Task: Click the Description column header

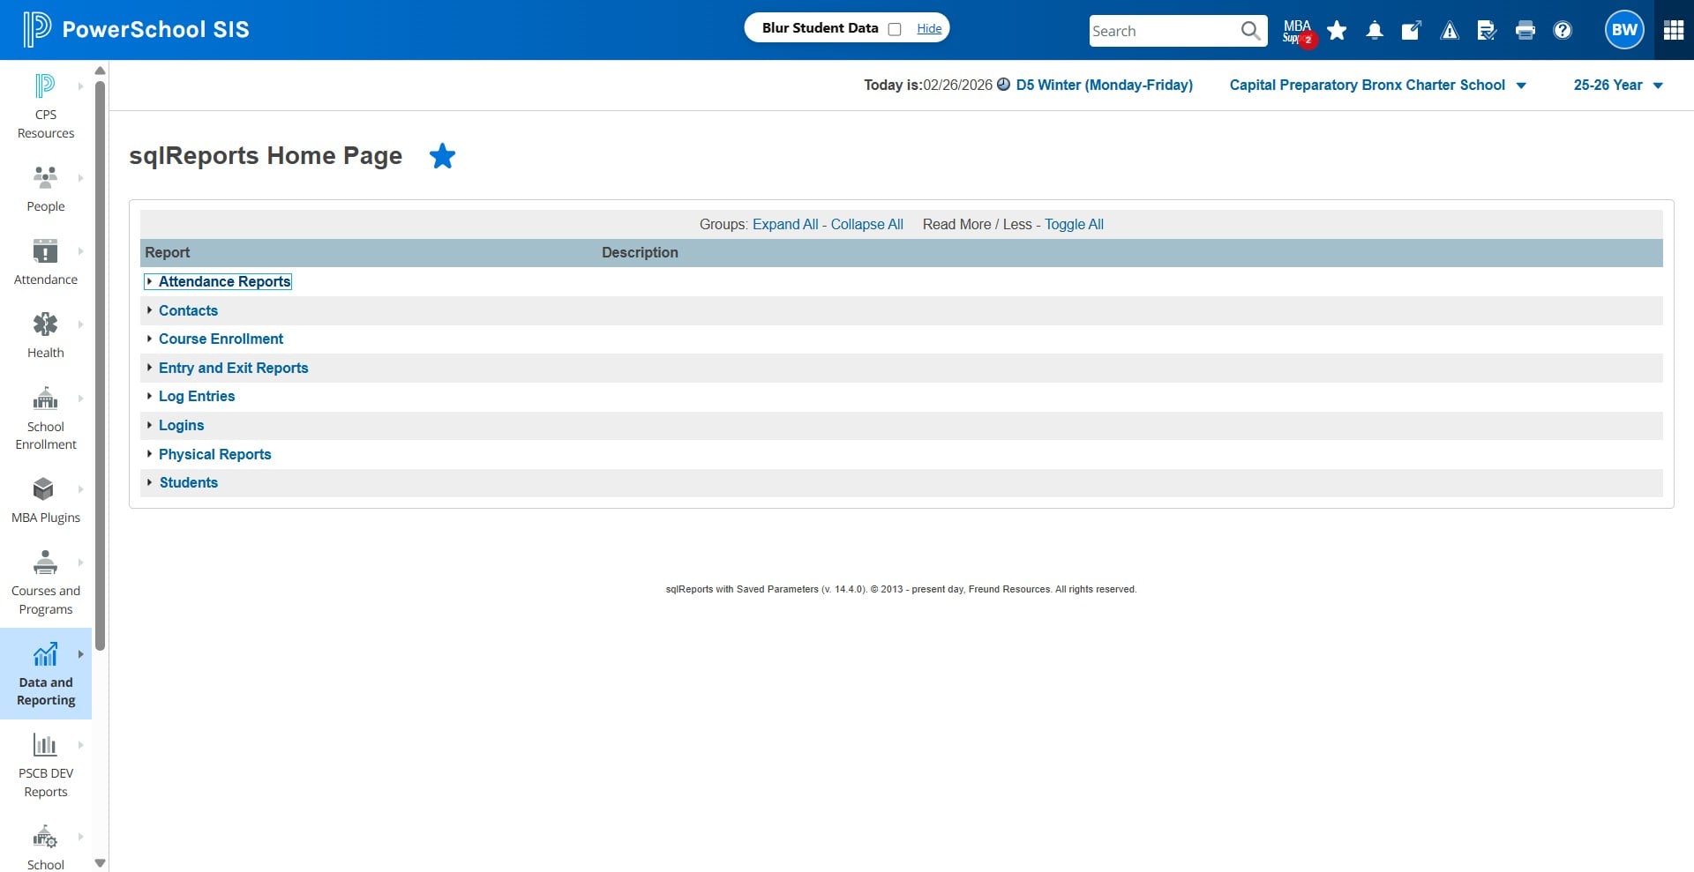Action: pyautogui.click(x=640, y=252)
